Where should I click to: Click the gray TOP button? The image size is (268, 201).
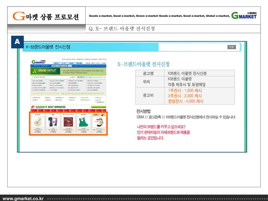coord(232,47)
